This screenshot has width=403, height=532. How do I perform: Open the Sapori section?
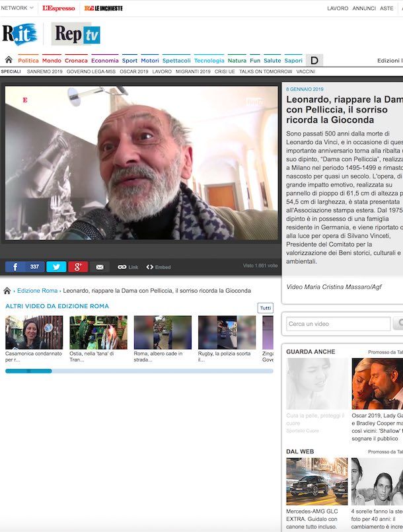[x=293, y=60]
